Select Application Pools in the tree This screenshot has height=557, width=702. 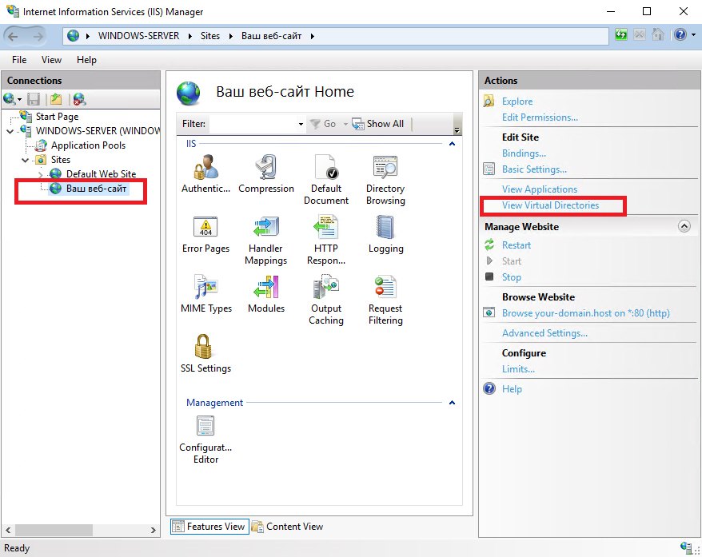[x=88, y=145]
